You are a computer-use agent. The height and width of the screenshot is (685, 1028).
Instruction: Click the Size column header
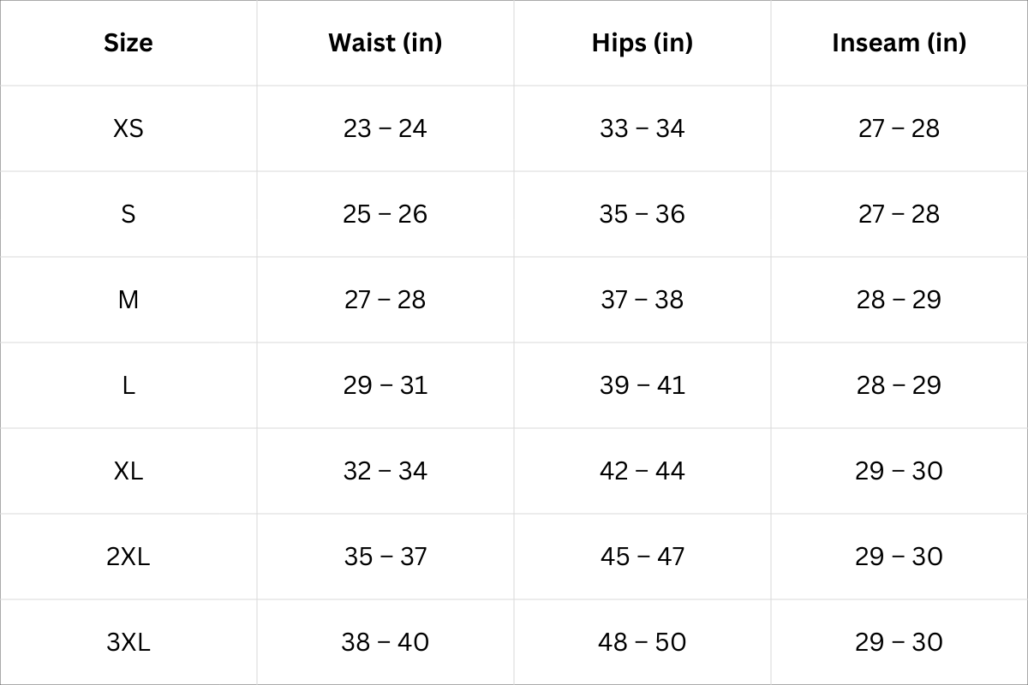[x=128, y=43]
